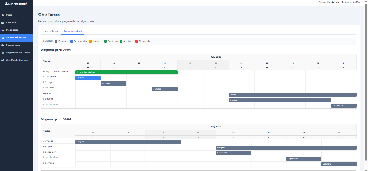
Task: Click the Producción chart icon
Action: coord(3,30)
